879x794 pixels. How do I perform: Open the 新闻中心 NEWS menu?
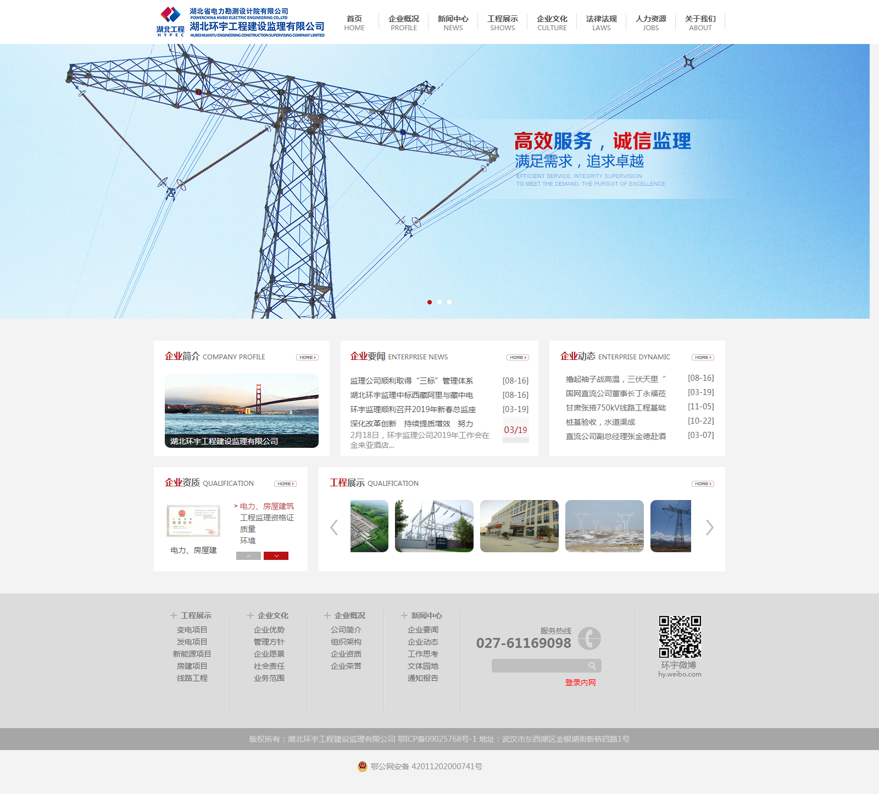(x=453, y=23)
